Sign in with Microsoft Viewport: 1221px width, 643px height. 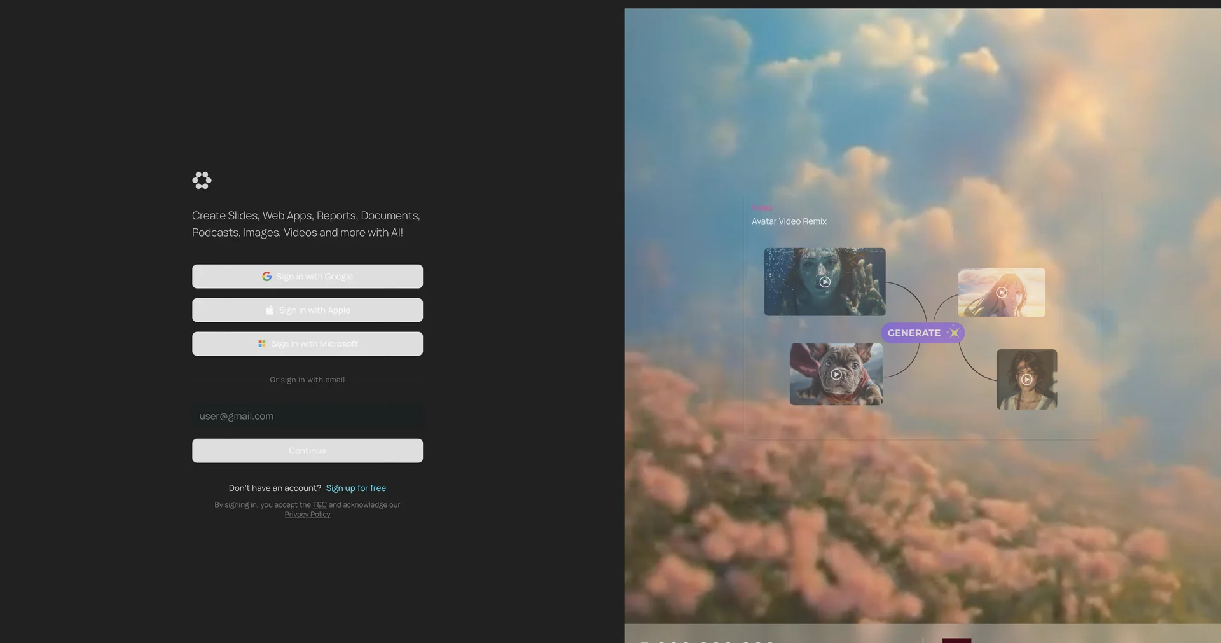click(307, 344)
